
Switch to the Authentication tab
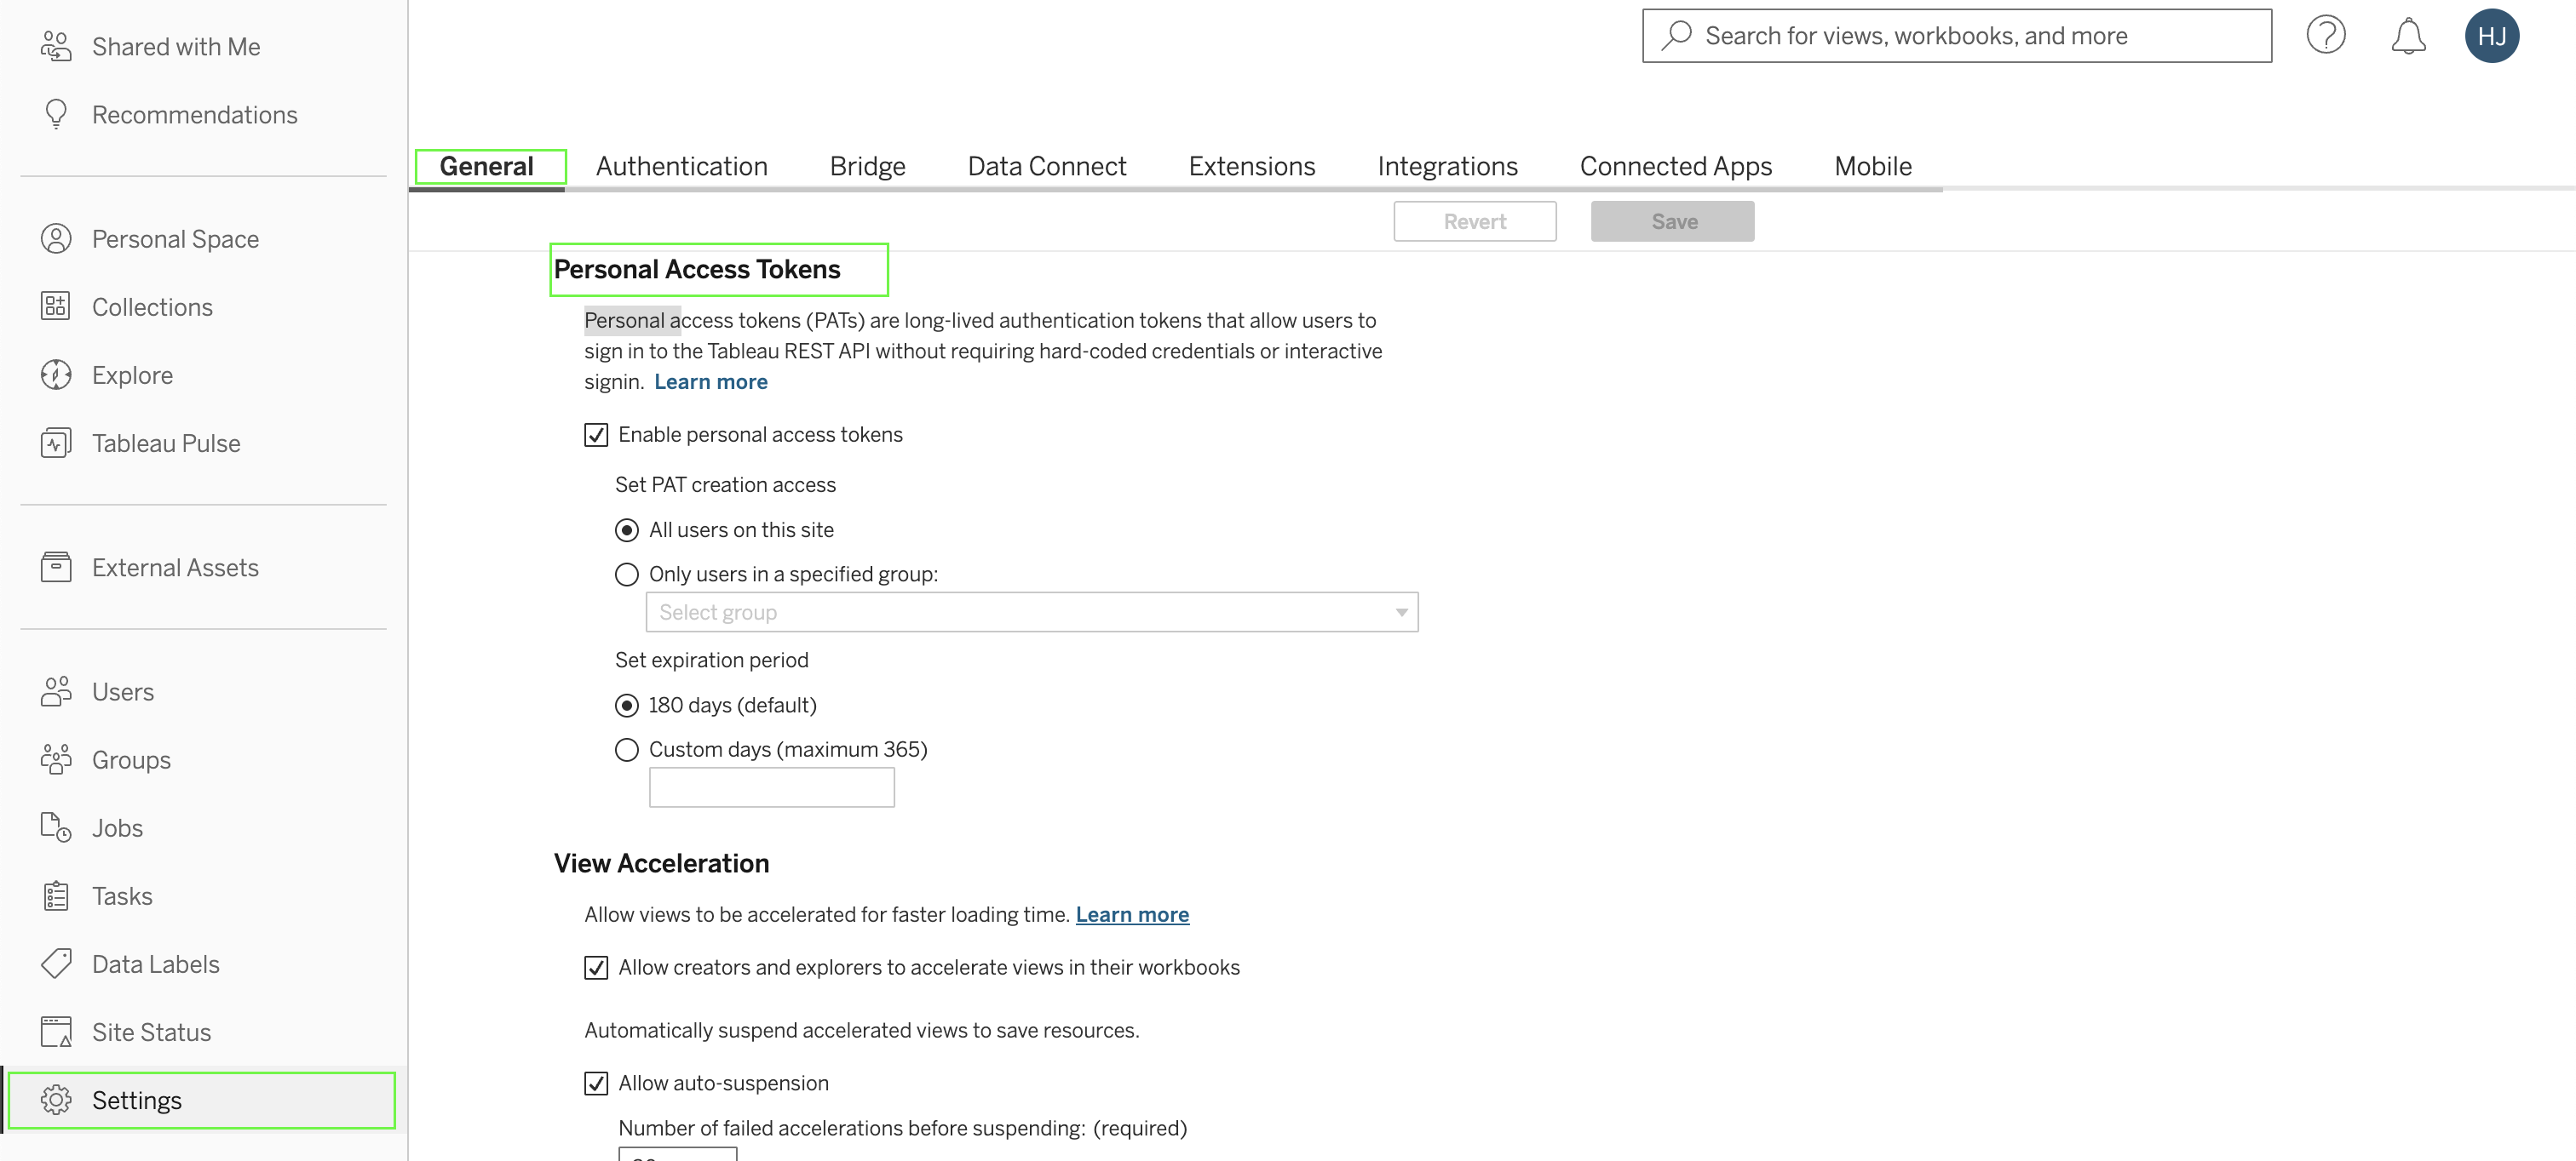tap(681, 166)
